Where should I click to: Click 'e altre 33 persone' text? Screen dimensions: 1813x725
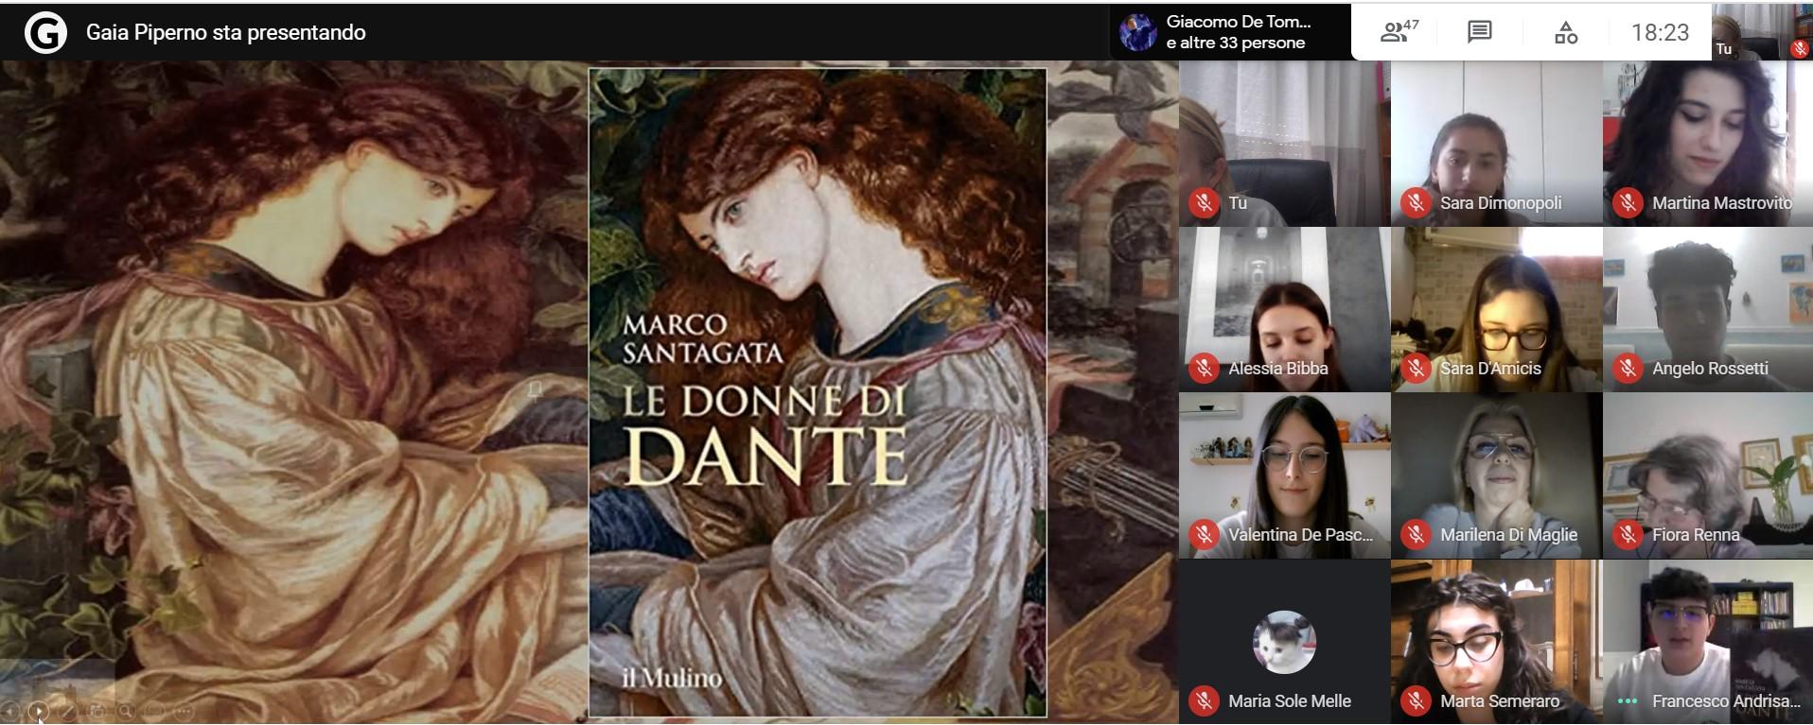[x=1235, y=43]
